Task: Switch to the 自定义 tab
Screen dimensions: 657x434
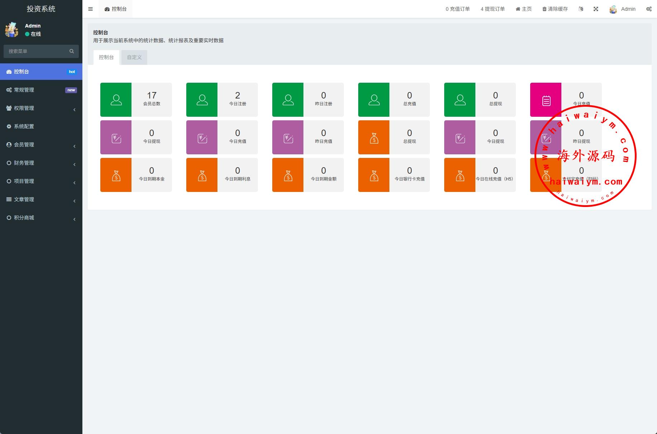Action: click(x=134, y=57)
